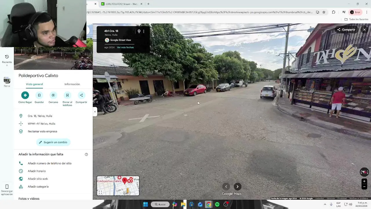Screen dimensions: 371x209
Task: Click the Polideportivo Calixto minimap
Action: pos(118,186)
